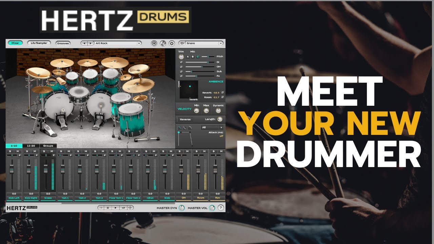Mute the Kick Right channel
The image size is (434, 244).
35,151
